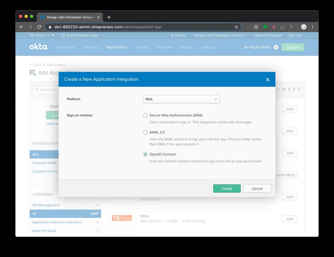
Task: Select the Supports SAML filter
Action: (44, 163)
